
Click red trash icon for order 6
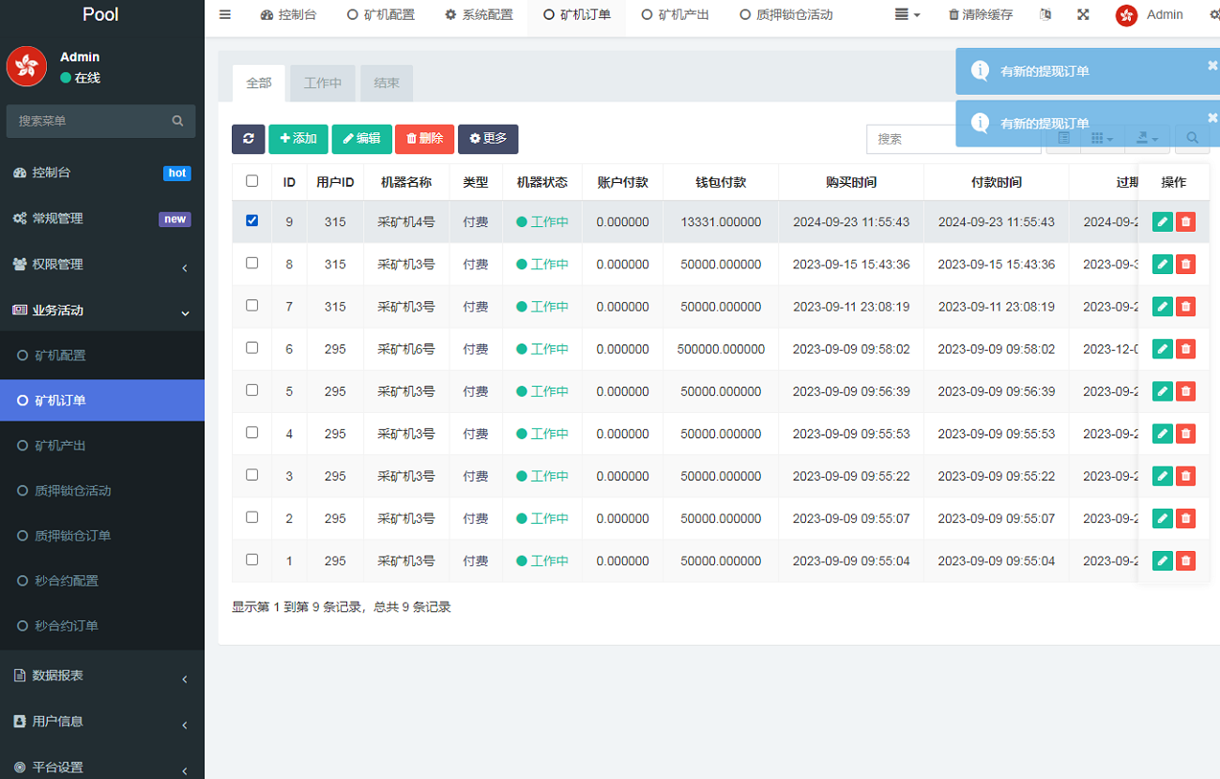tap(1185, 349)
